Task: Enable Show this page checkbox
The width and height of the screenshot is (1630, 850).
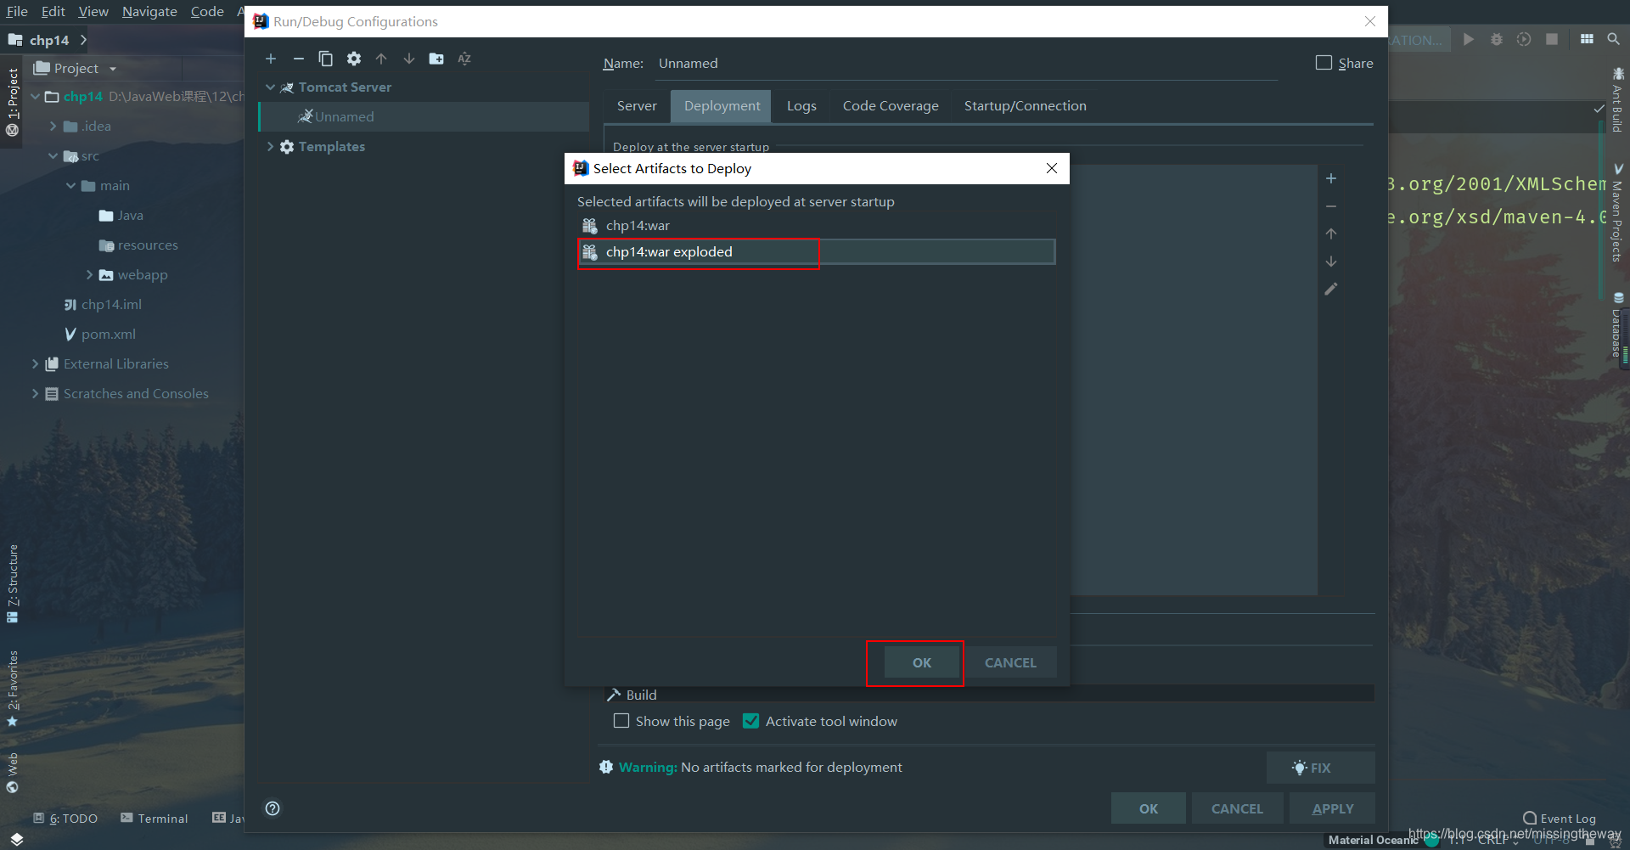Action: pos(621,721)
